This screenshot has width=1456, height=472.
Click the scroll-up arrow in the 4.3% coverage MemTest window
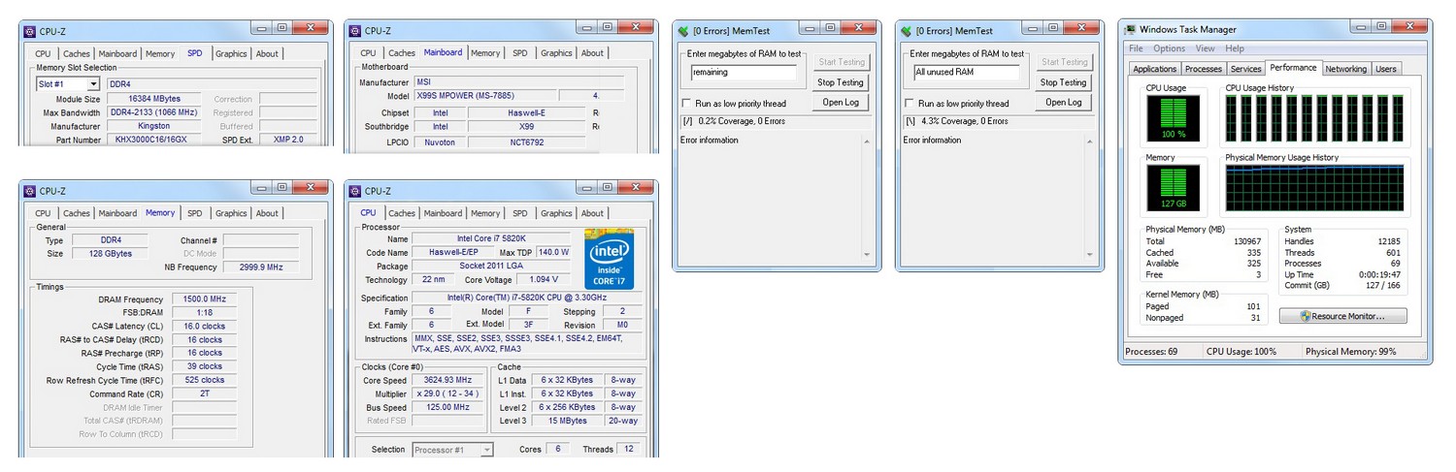pos(1091,141)
